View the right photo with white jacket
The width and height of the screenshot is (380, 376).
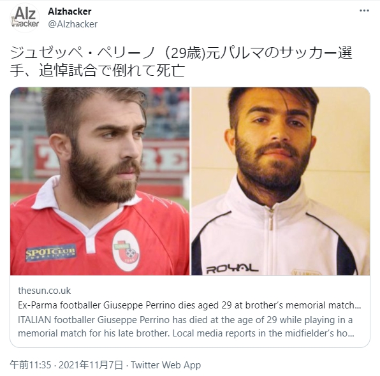tap(281, 181)
